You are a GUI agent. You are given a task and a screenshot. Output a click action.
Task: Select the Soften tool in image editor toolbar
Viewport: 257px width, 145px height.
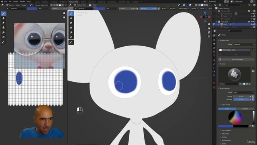[4, 18]
